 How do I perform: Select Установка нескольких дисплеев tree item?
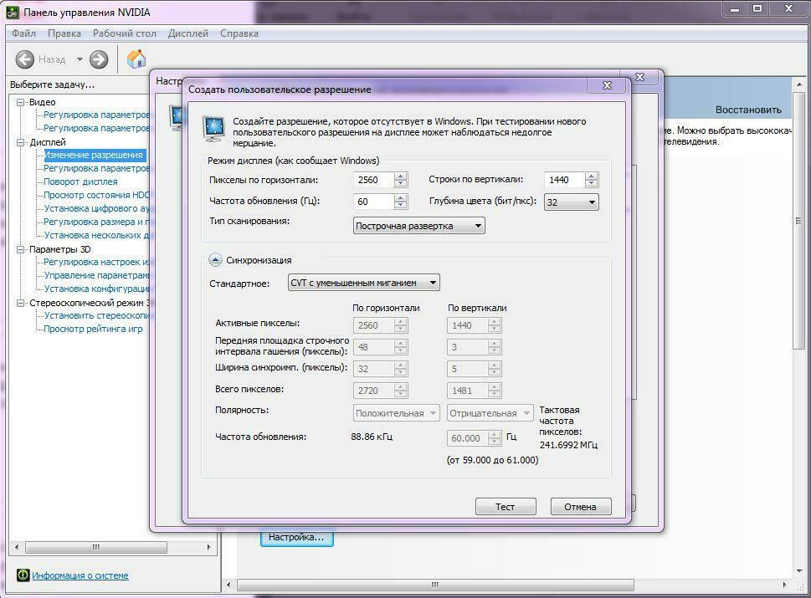pyautogui.click(x=97, y=235)
